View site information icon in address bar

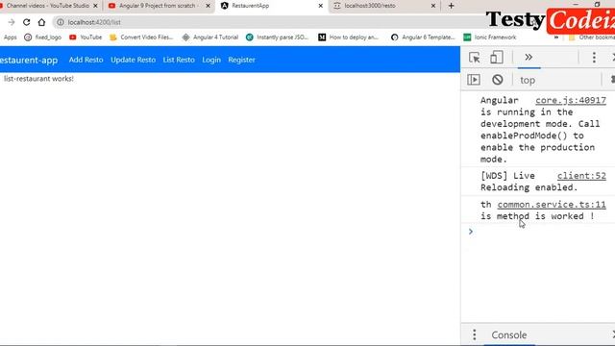point(60,22)
